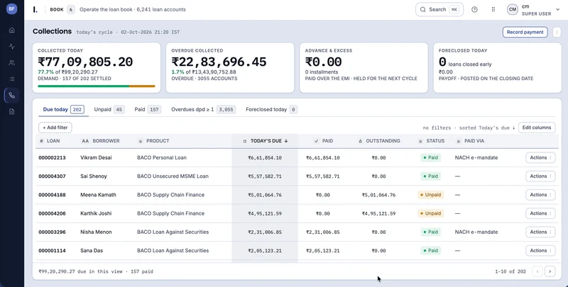Click the Search field in header
The height and width of the screenshot is (287, 568).
tap(439, 9)
